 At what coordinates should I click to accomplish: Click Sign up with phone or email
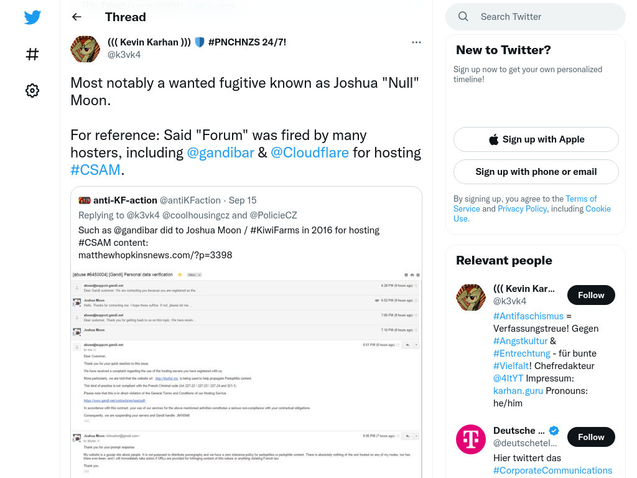click(x=536, y=172)
